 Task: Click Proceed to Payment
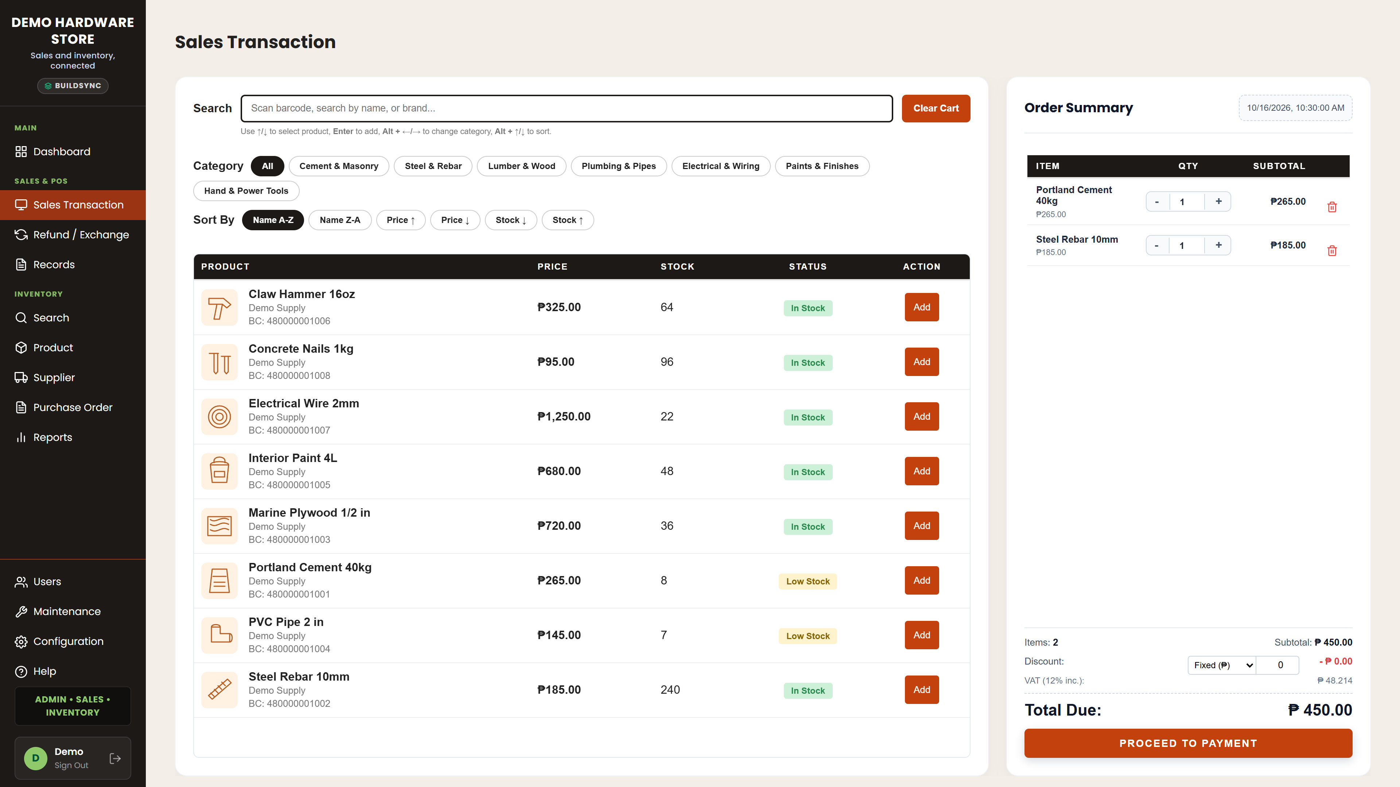click(1188, 743)
